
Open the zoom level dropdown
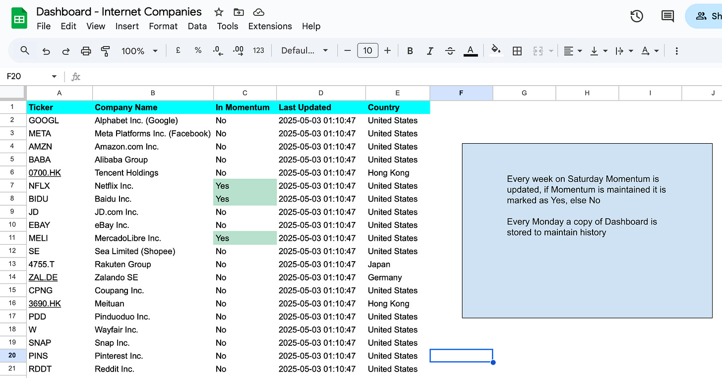point(139,51)
